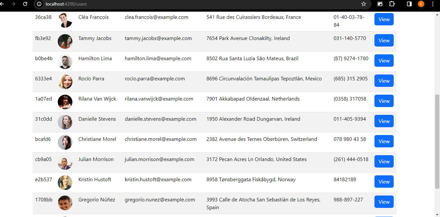The image size is (440, 217).
Task: Click View for Julian Morrison
Action: pos(384,162)
